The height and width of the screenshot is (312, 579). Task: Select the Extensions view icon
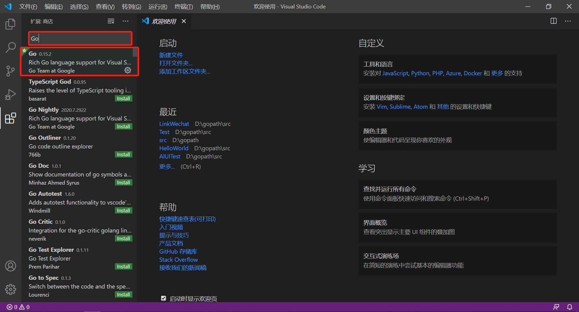click(11, 118)
